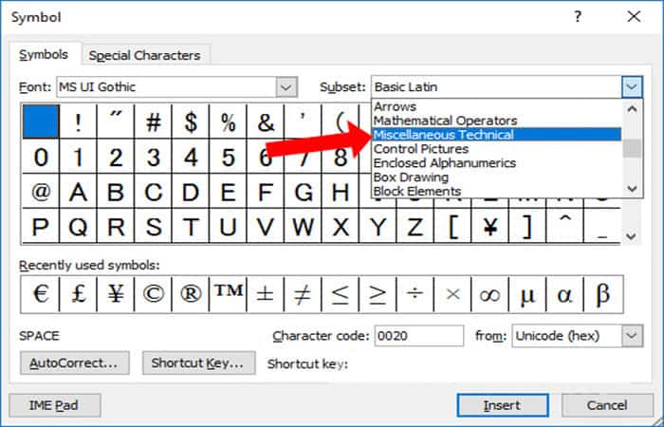Click the IME Pad button
664x427 pixels.
54,405
